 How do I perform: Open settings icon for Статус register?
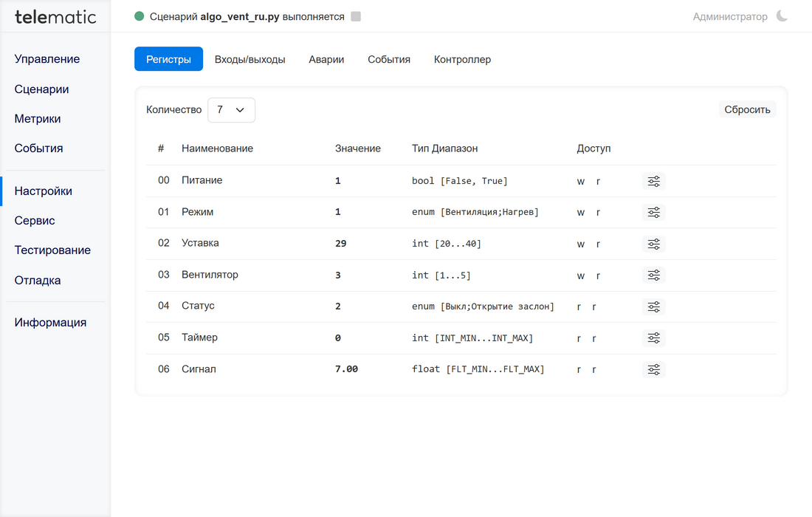653,307
